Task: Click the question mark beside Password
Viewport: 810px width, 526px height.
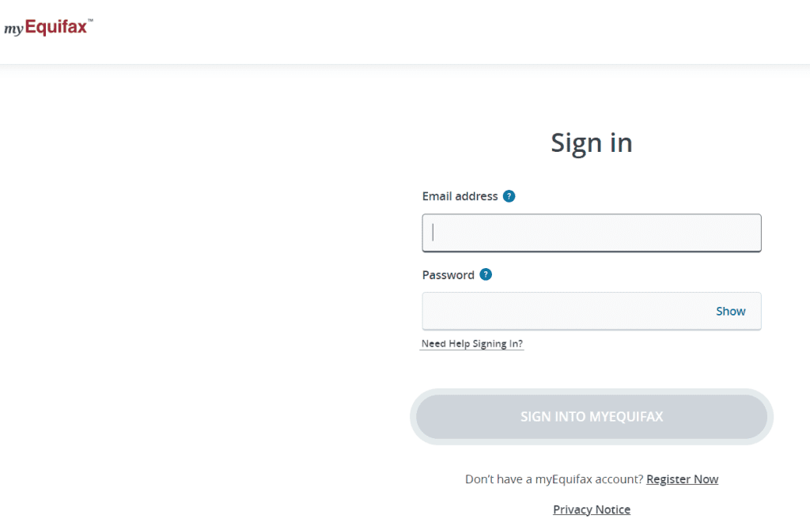Action: tap(485, 274)
